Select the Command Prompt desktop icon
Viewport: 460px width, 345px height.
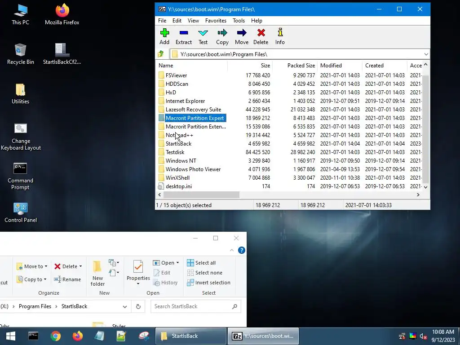[x=20, y=176]
